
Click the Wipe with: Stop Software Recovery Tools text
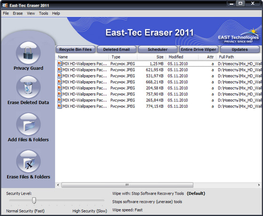pyautogui.click(x=148, y=193)
